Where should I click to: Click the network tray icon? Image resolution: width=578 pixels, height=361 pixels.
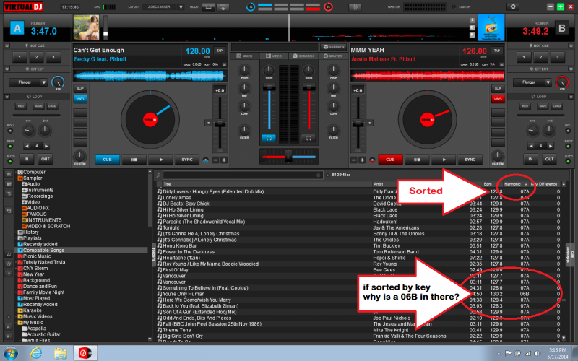point(527,354)
